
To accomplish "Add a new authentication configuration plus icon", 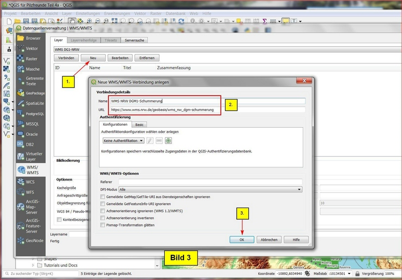I will pyautogui.click(x=168, y=141).
